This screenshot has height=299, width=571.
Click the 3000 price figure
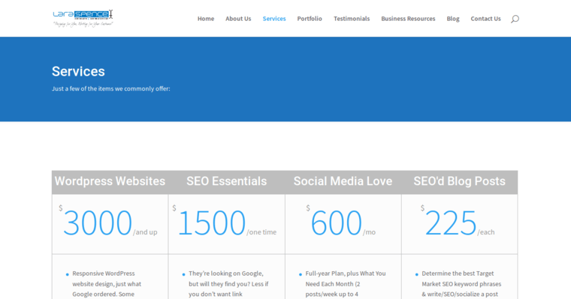point(98,223)
